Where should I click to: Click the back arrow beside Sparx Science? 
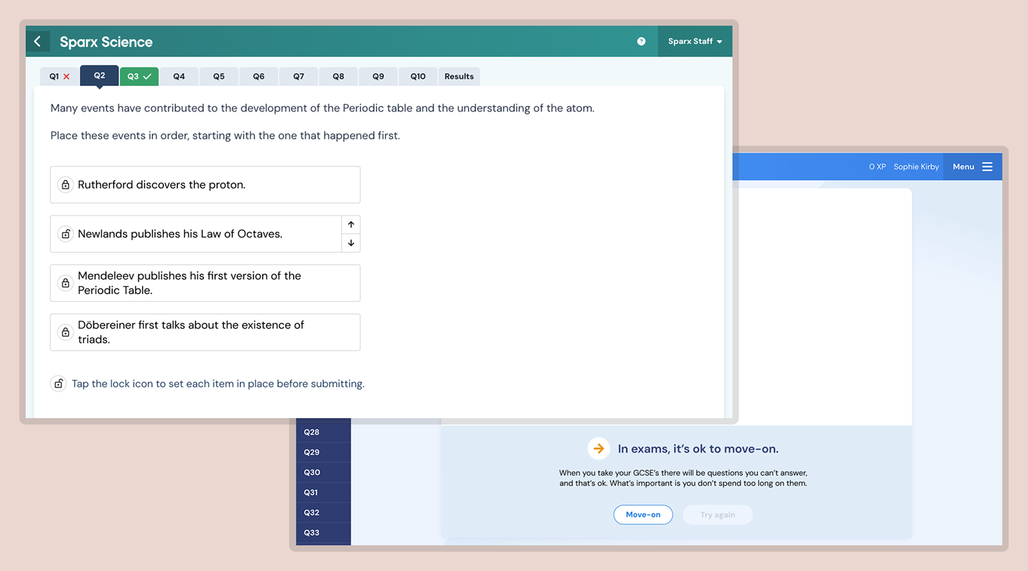(x=38, y=42)
